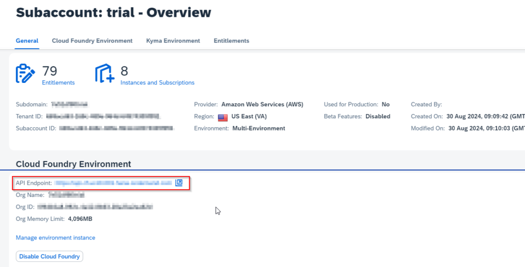The width and height of the screenshot is (525, 267).
Task: Select the Modified On date value
Action: [x=487, y=128]
